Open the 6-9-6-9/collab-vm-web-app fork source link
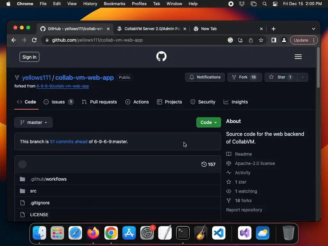This screenshot has width=328, height=246. click(63, 86)
